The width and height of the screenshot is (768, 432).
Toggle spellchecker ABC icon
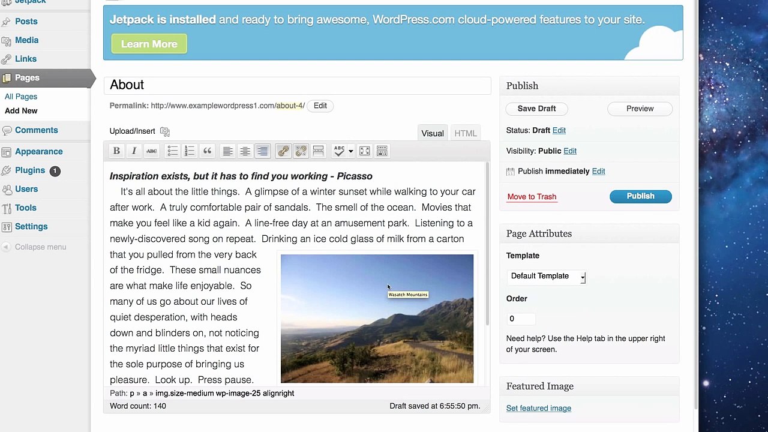(x=339, y=151)
